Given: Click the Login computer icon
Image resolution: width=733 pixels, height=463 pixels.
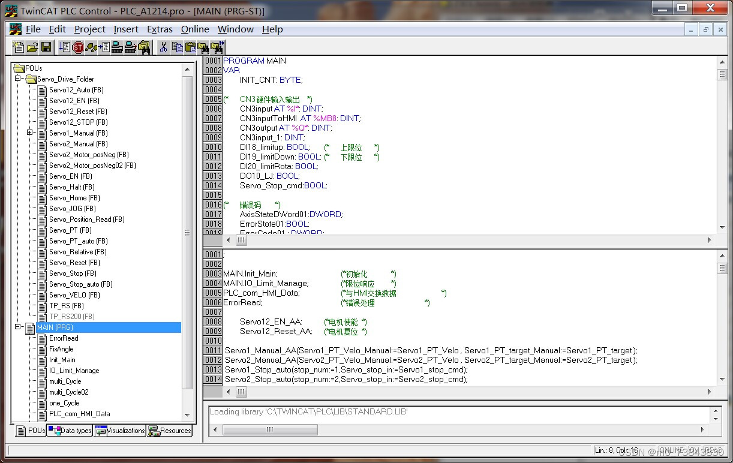Looking at the screenshot, I should (x=118, y=47).
